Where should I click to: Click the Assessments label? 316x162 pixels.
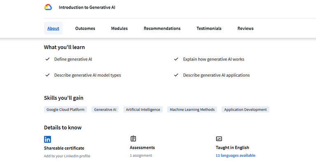pyautogui.click(x=142, y=148)
